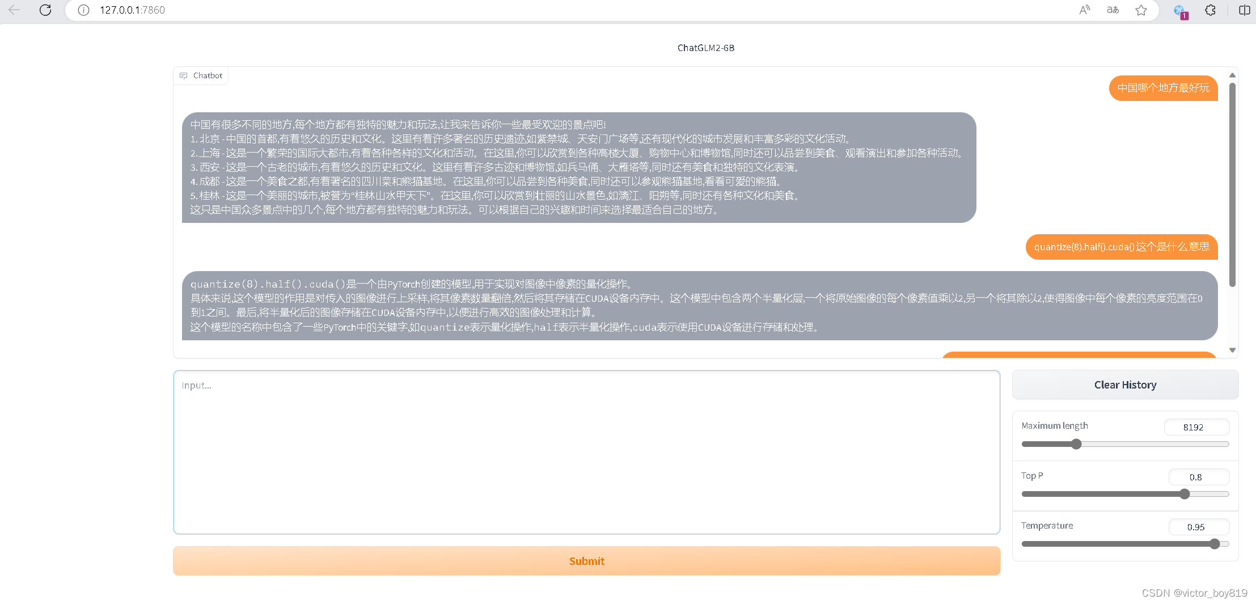The width and height of the screenshot is (1256, 604).
Task: Submit the message
Action: point(586,561)
